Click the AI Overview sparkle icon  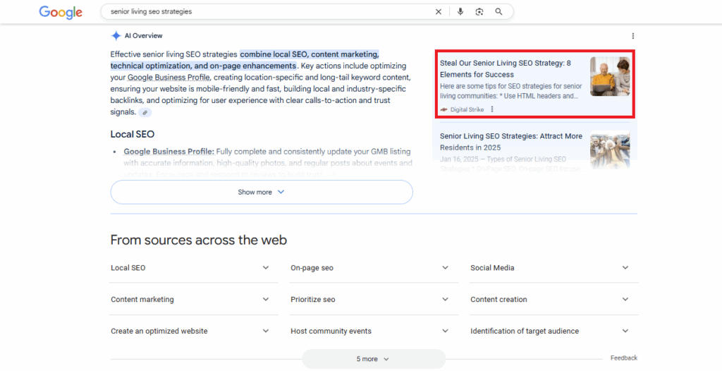(116, 36)
